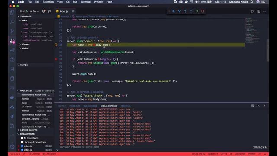Stop the debug session
The height and width of the screenshot is (156, 277).
(x=203, y=11)
